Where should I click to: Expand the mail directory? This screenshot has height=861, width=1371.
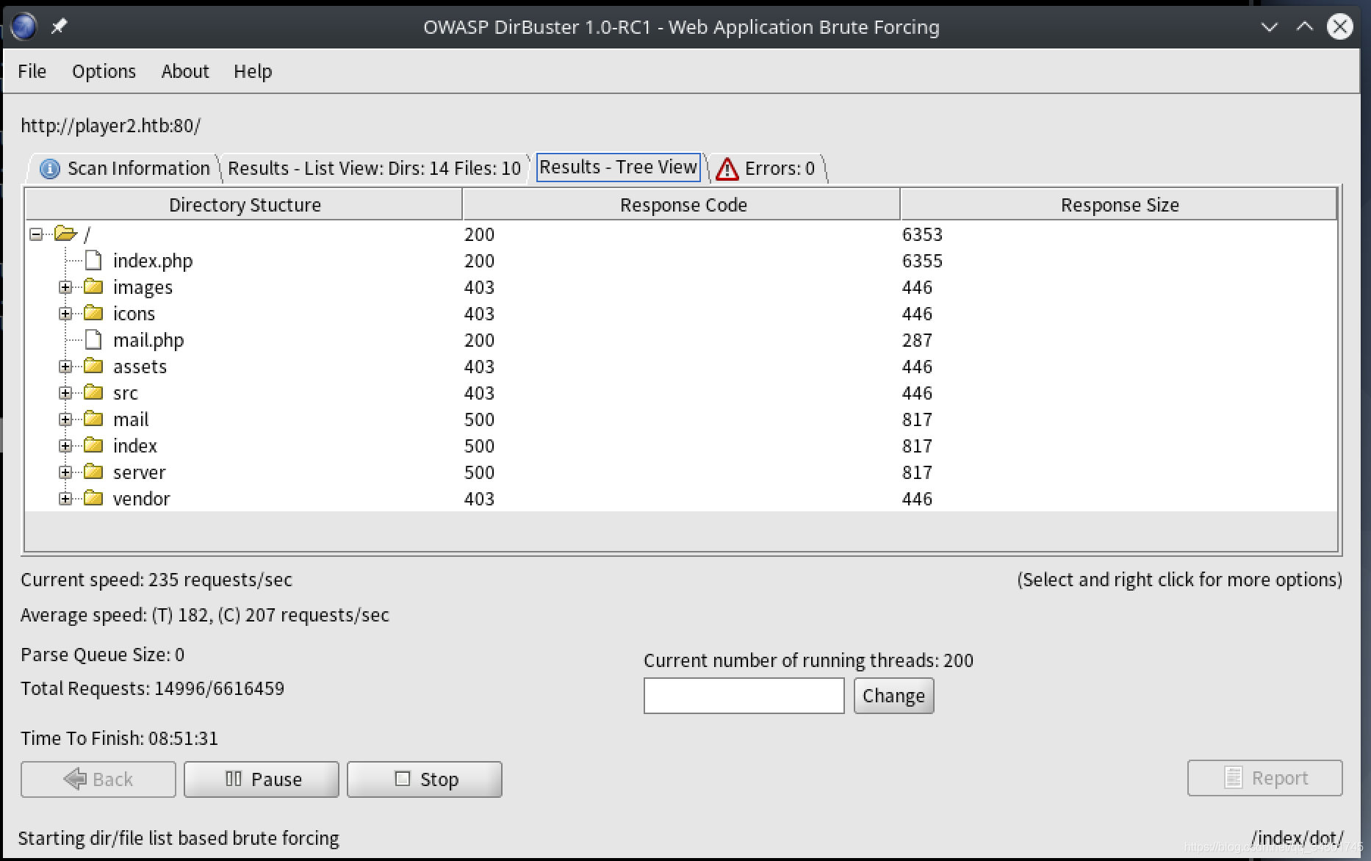tap(65, 419)
